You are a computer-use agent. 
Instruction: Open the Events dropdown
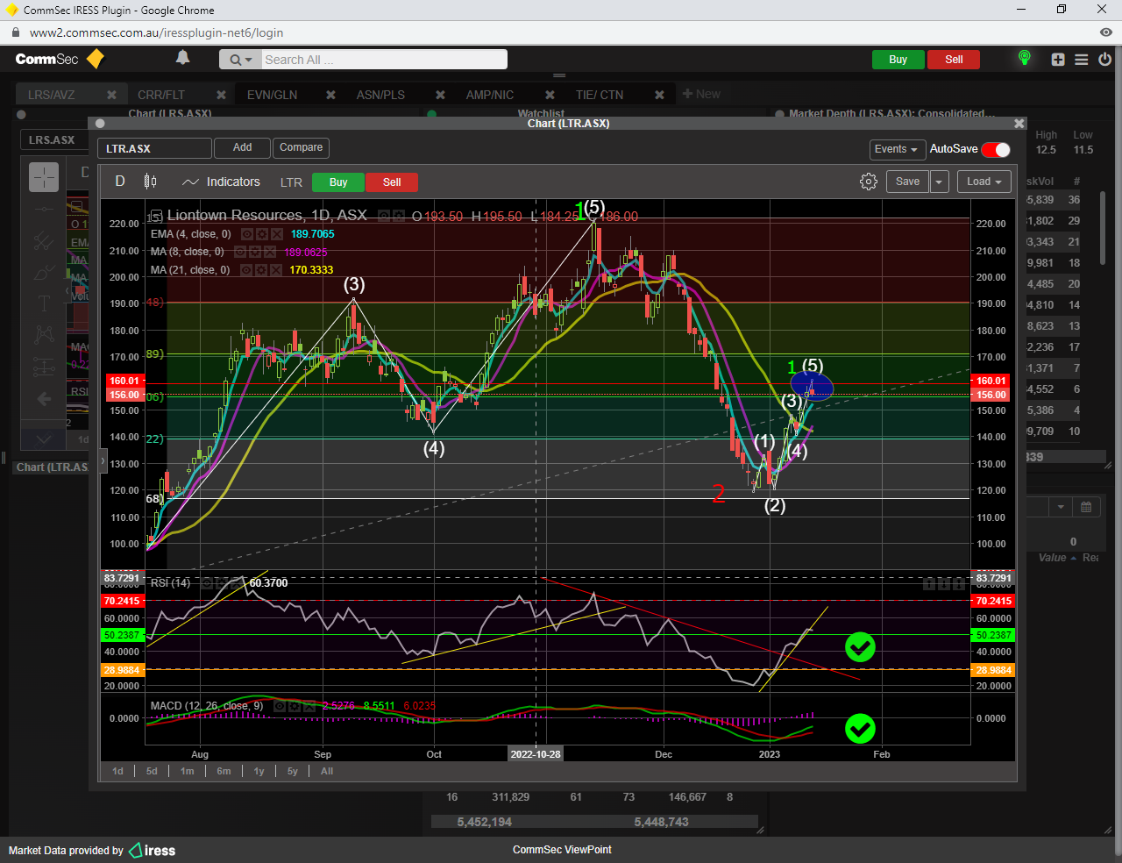pyautogui.click(x=897, y=149)
